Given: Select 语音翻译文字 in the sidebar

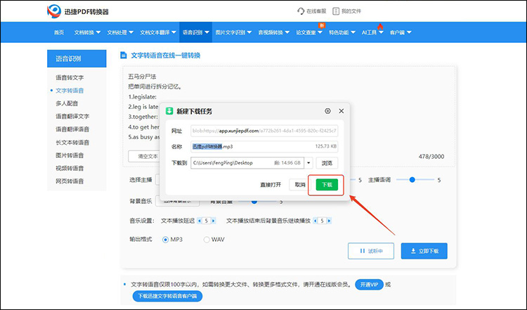Looking at the screenshot, I should (x=72, y=116).
